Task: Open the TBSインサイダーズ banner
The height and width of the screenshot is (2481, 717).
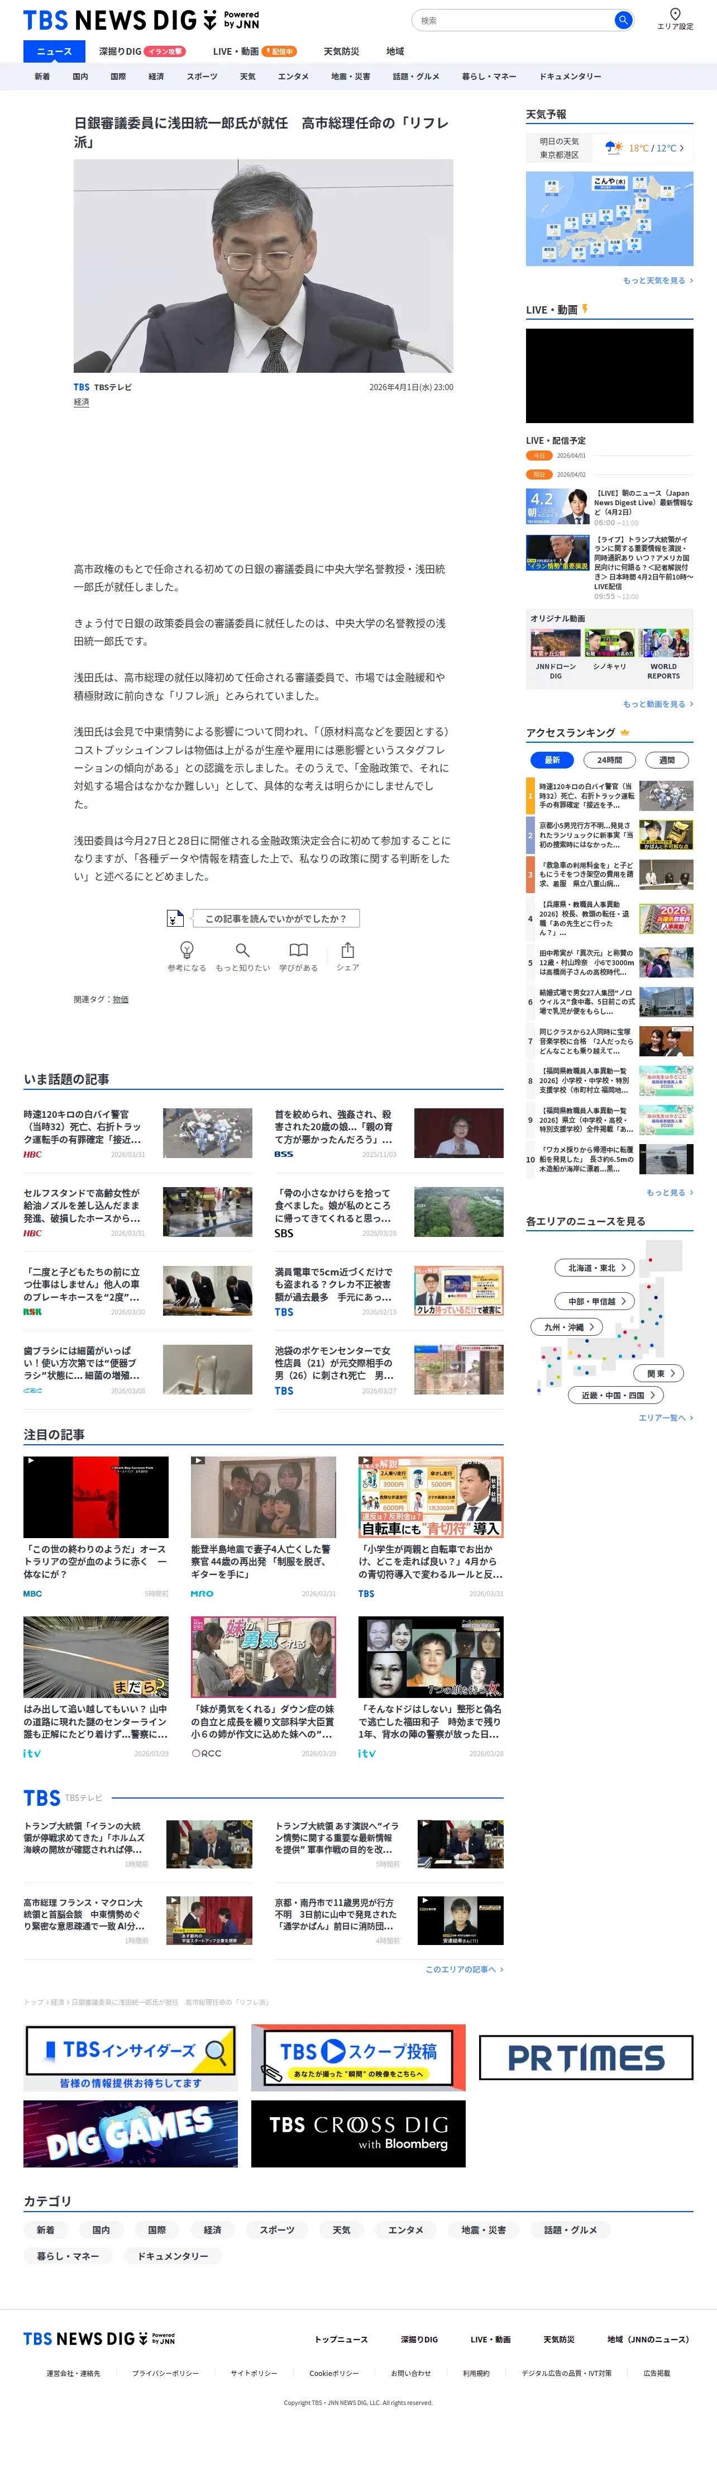Action: pos(131,2058)
